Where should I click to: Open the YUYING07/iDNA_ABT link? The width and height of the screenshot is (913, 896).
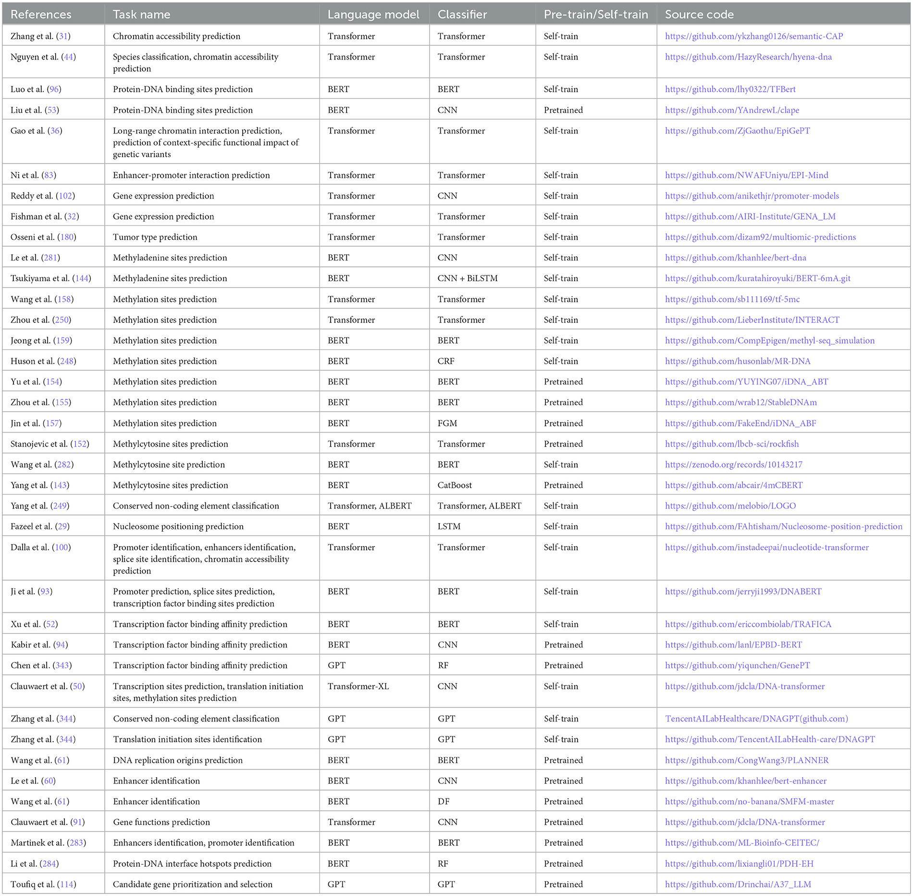(746, 382)
